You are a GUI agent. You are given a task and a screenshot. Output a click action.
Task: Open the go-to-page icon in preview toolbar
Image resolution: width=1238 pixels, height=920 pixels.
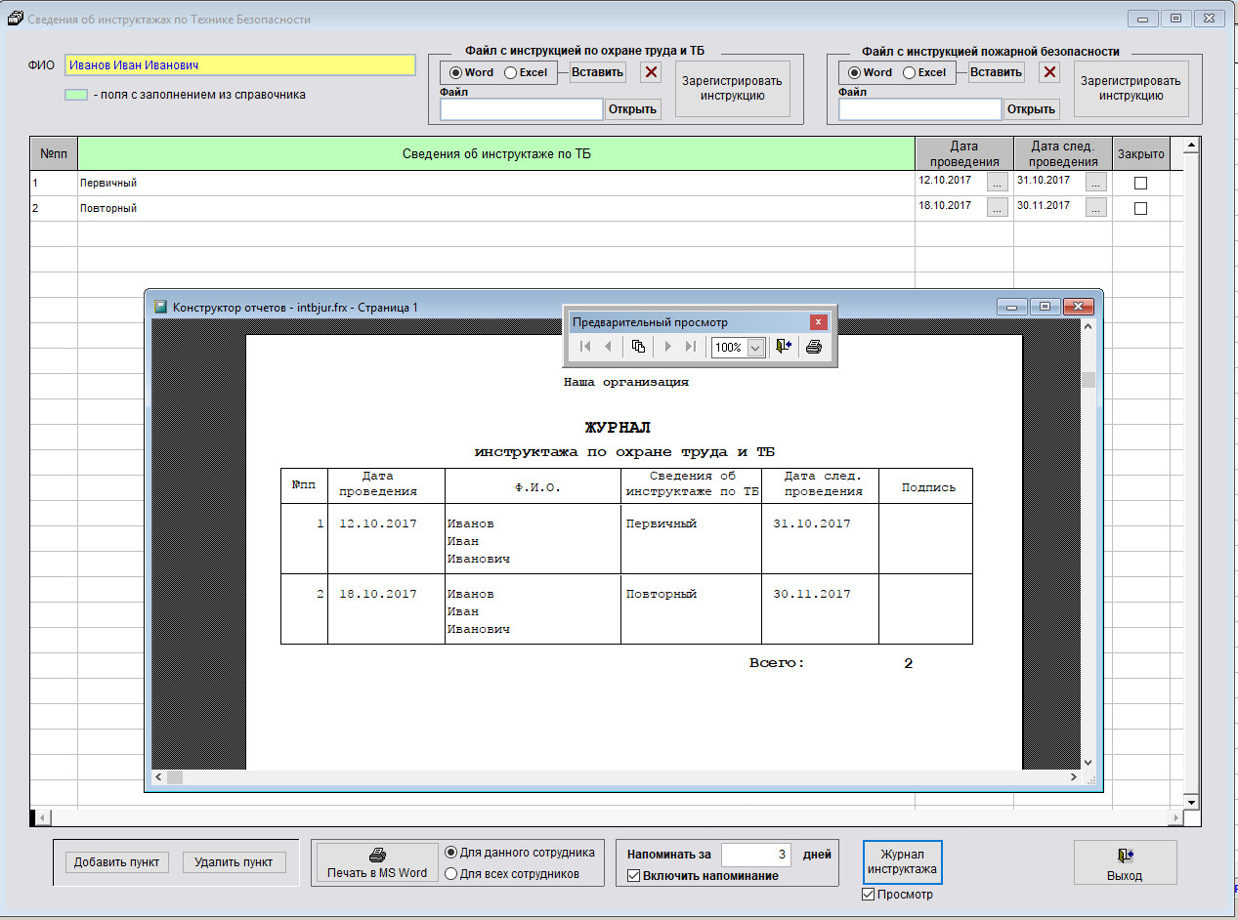(x=638, y=347)
